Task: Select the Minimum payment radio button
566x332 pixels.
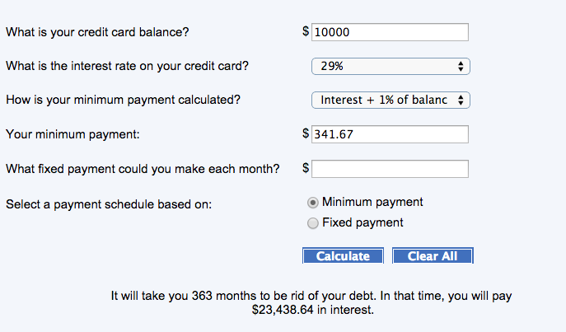Action: 312,203
